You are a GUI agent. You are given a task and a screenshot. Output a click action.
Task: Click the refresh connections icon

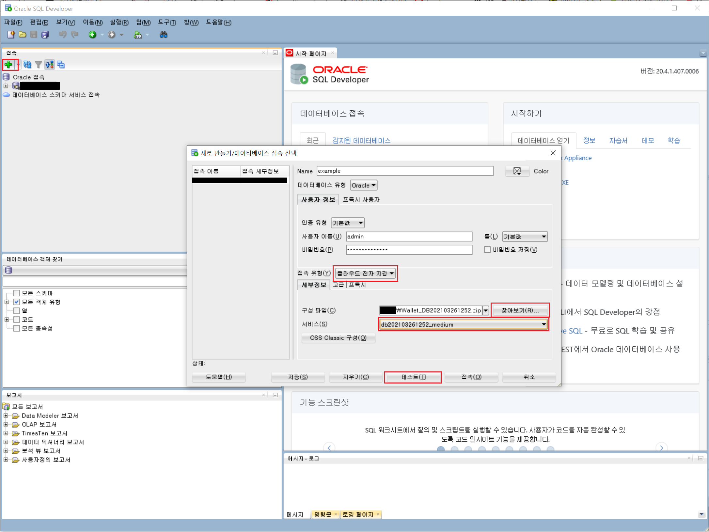coord(27,65)
